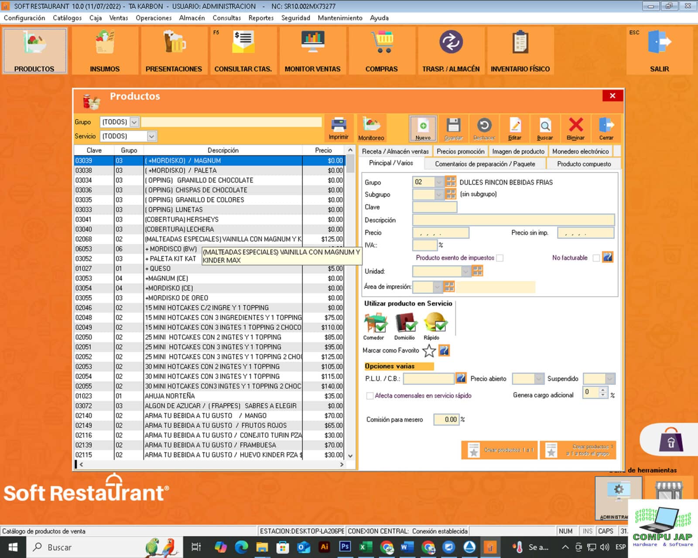Open the Windows Start menu
The height and width of the screenshot is (558, 698).
13,547
